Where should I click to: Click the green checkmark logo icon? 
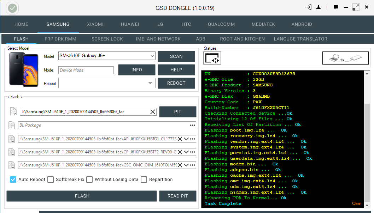pos(12,8)
